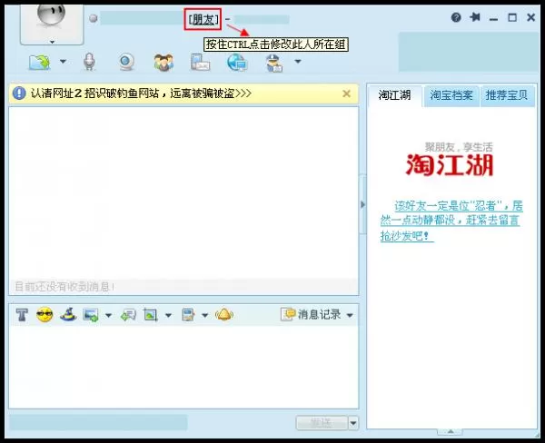The height and width of the screenshot is (443, 545).
Task: Open dropdown arrow under the avatar
Action: pyautogui.click(x=52, y=42)
